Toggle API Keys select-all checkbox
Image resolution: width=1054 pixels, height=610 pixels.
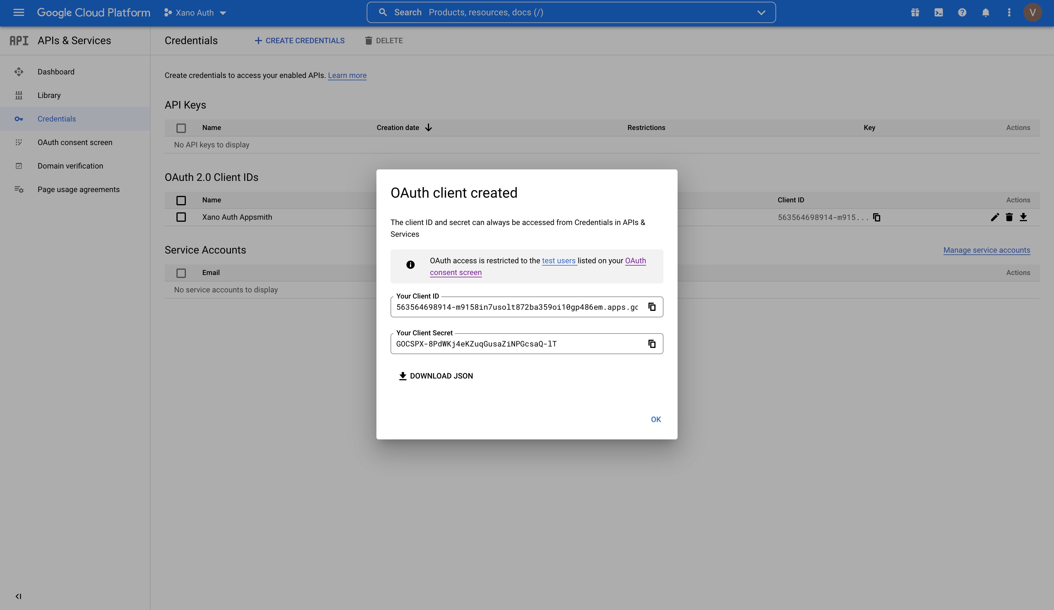[181, 128]
